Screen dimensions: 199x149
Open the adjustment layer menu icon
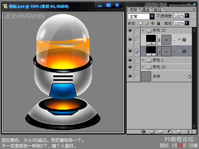(x=170, y=132)
